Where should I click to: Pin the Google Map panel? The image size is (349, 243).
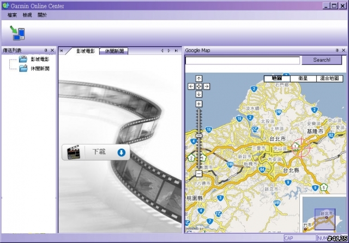[337, 50]
